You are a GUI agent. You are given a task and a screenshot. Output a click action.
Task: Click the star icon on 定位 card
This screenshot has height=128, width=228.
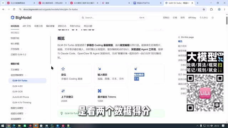point(63,69)
